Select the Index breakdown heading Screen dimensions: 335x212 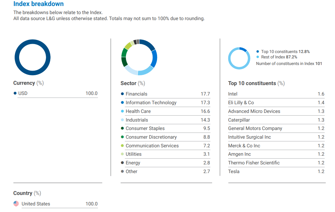(x=39, y=4)
